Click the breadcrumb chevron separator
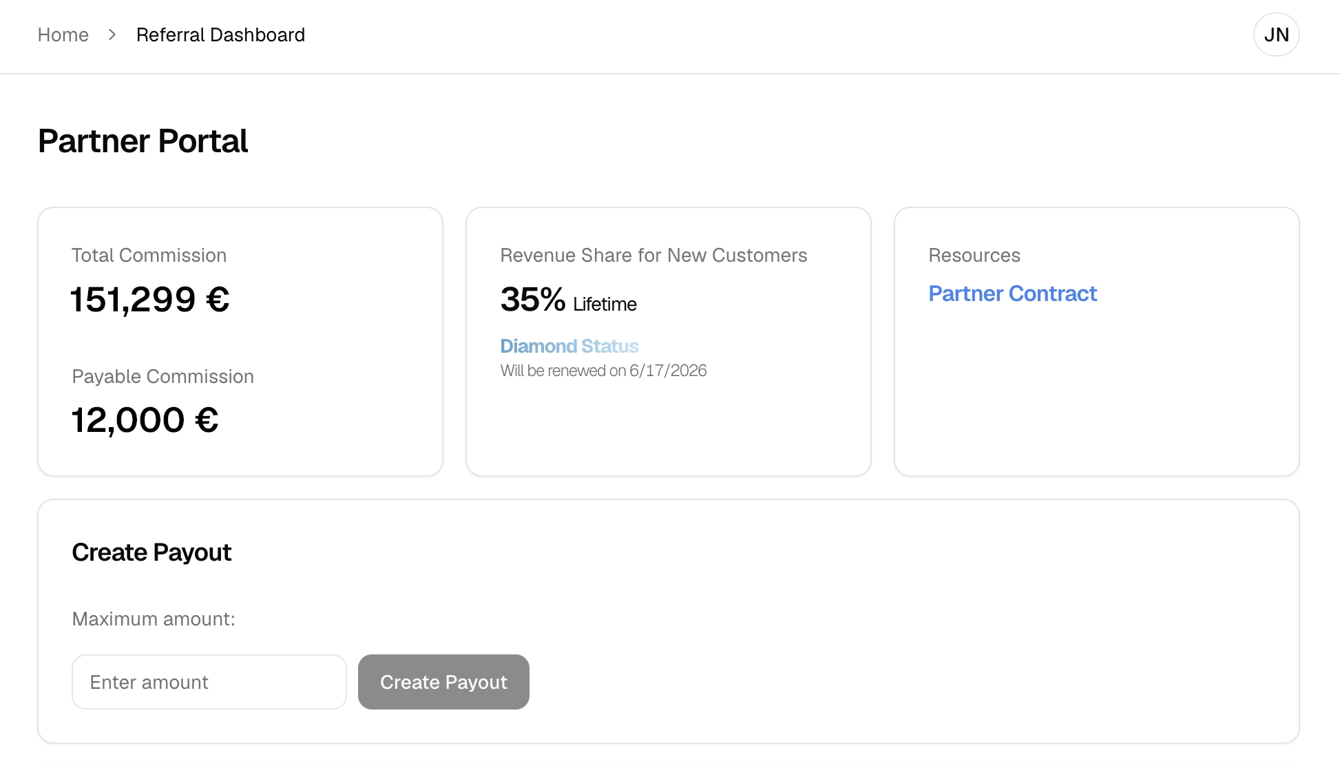This screenshot has height=766, width=1340. coord(112,34)
